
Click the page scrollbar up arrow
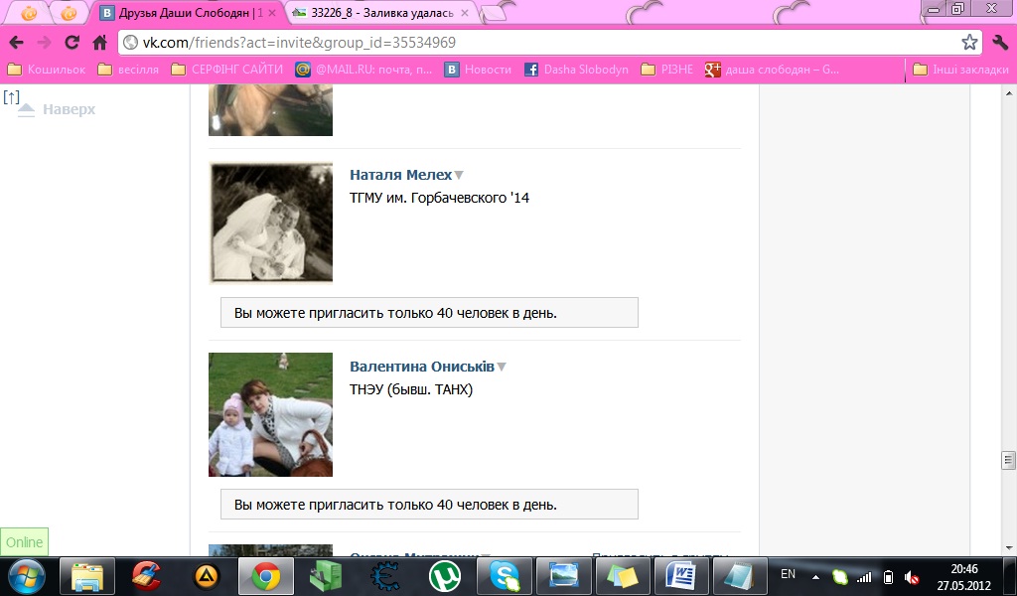(1009, 94)
